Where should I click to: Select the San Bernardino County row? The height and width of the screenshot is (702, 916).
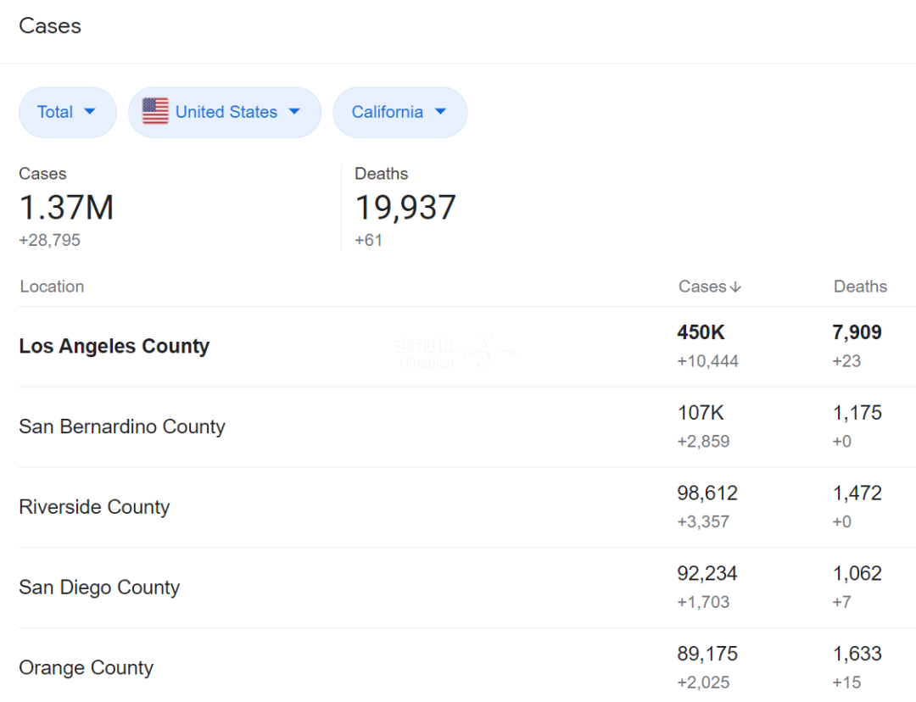click(122, 426)
